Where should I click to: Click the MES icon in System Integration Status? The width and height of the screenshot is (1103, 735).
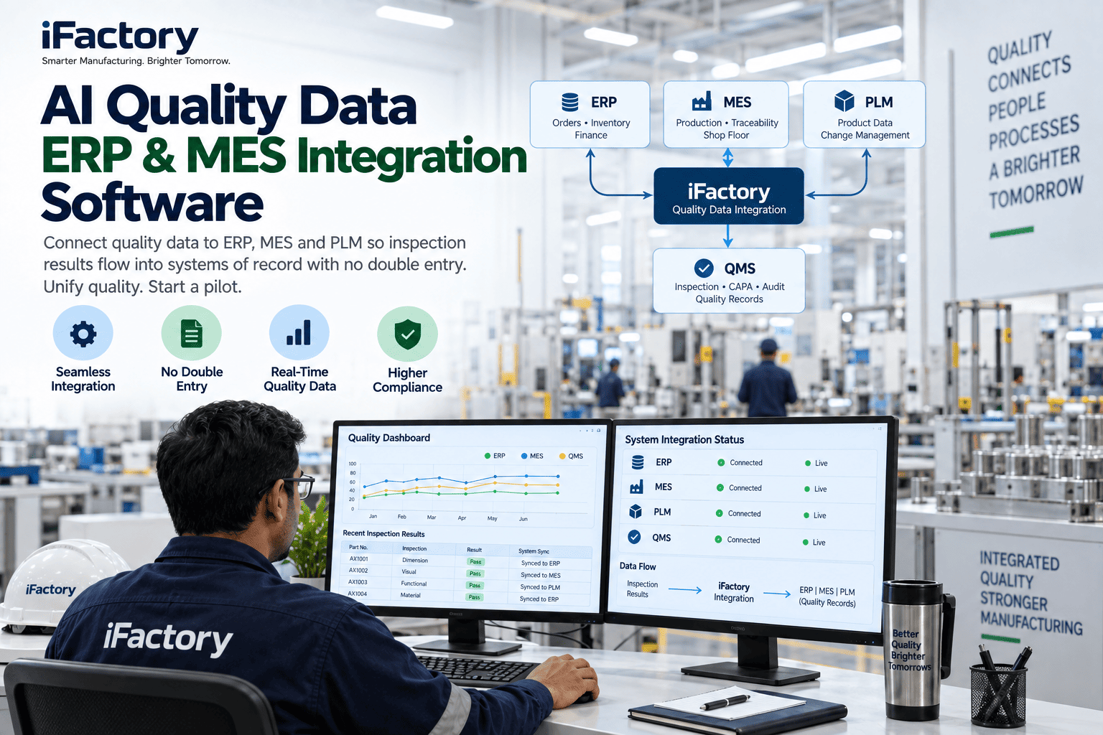point(636,487)
